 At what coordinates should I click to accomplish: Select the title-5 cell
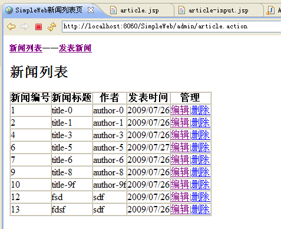[x=72, y=148]
